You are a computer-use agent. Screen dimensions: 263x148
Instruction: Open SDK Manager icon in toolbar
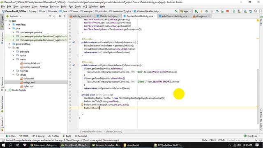coord(245,11)
